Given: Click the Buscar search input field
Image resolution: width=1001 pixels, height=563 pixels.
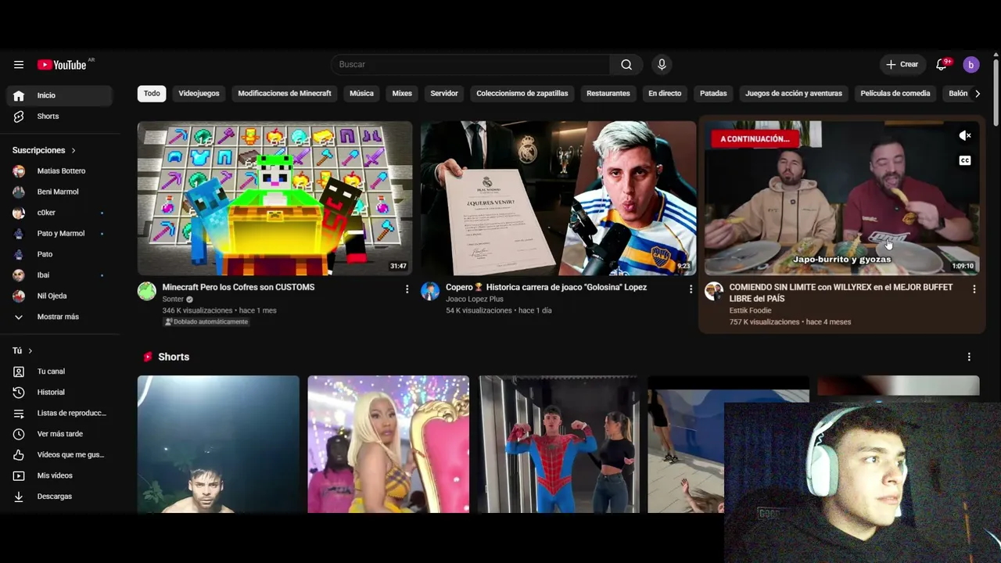Looking at the screenshot, I should [471, 65].
